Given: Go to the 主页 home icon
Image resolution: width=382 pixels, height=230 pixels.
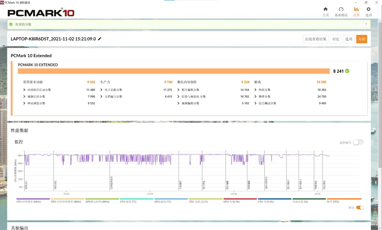Looking at the screenshot, I should (326, 9).
